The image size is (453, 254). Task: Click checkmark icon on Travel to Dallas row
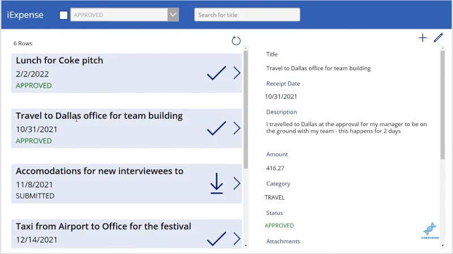coord(216,128)
